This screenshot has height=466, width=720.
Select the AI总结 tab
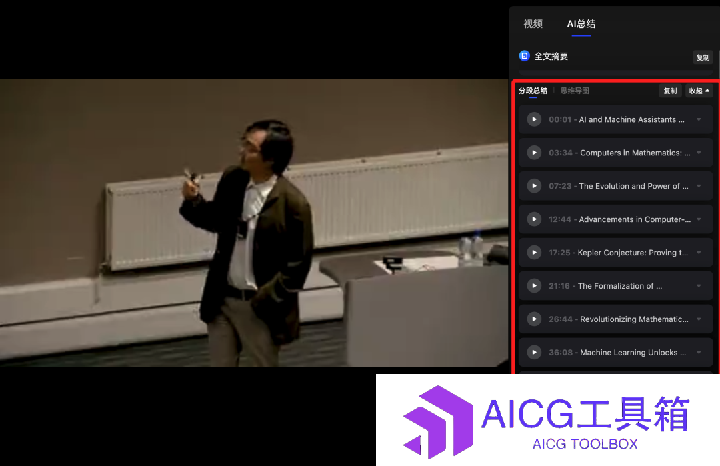point(581,24)
